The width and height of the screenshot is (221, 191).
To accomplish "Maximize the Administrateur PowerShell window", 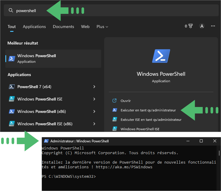I will [201, 141].
